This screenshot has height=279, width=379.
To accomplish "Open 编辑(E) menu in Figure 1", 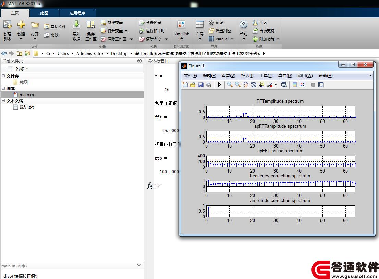I will [209, 76].
